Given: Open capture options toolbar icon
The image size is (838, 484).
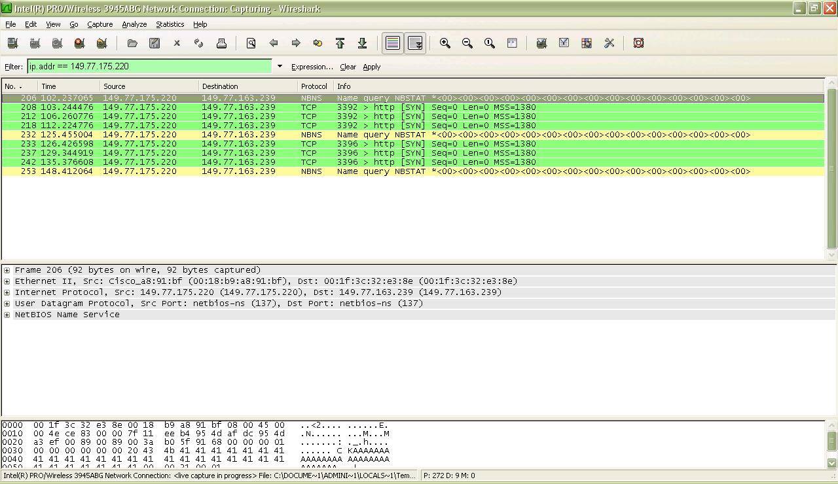Looking at the screenshot, I should tap(35, 43).
